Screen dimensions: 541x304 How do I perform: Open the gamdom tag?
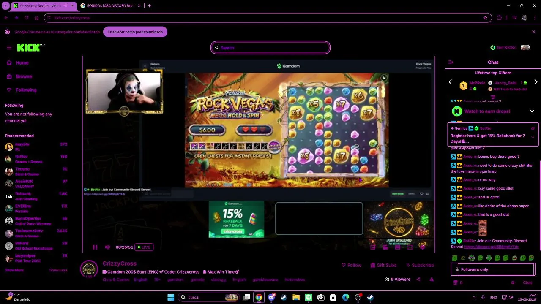click(175, 280)
